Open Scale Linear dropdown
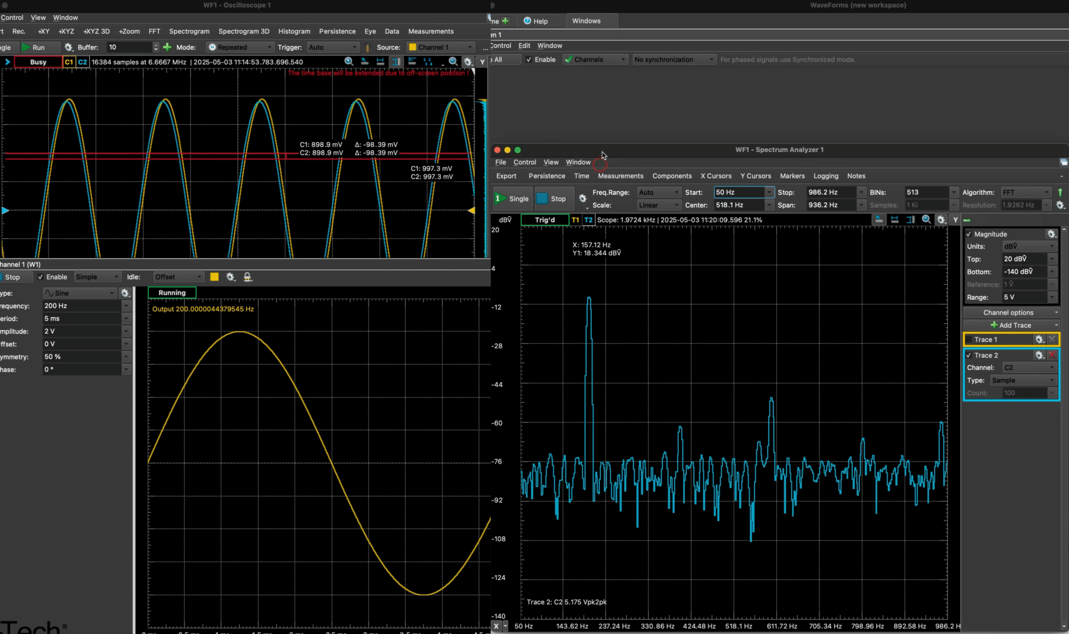 (x=659, y=205)
